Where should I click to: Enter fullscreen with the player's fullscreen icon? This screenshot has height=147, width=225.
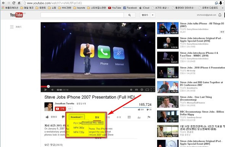click(x=153, y=90)
